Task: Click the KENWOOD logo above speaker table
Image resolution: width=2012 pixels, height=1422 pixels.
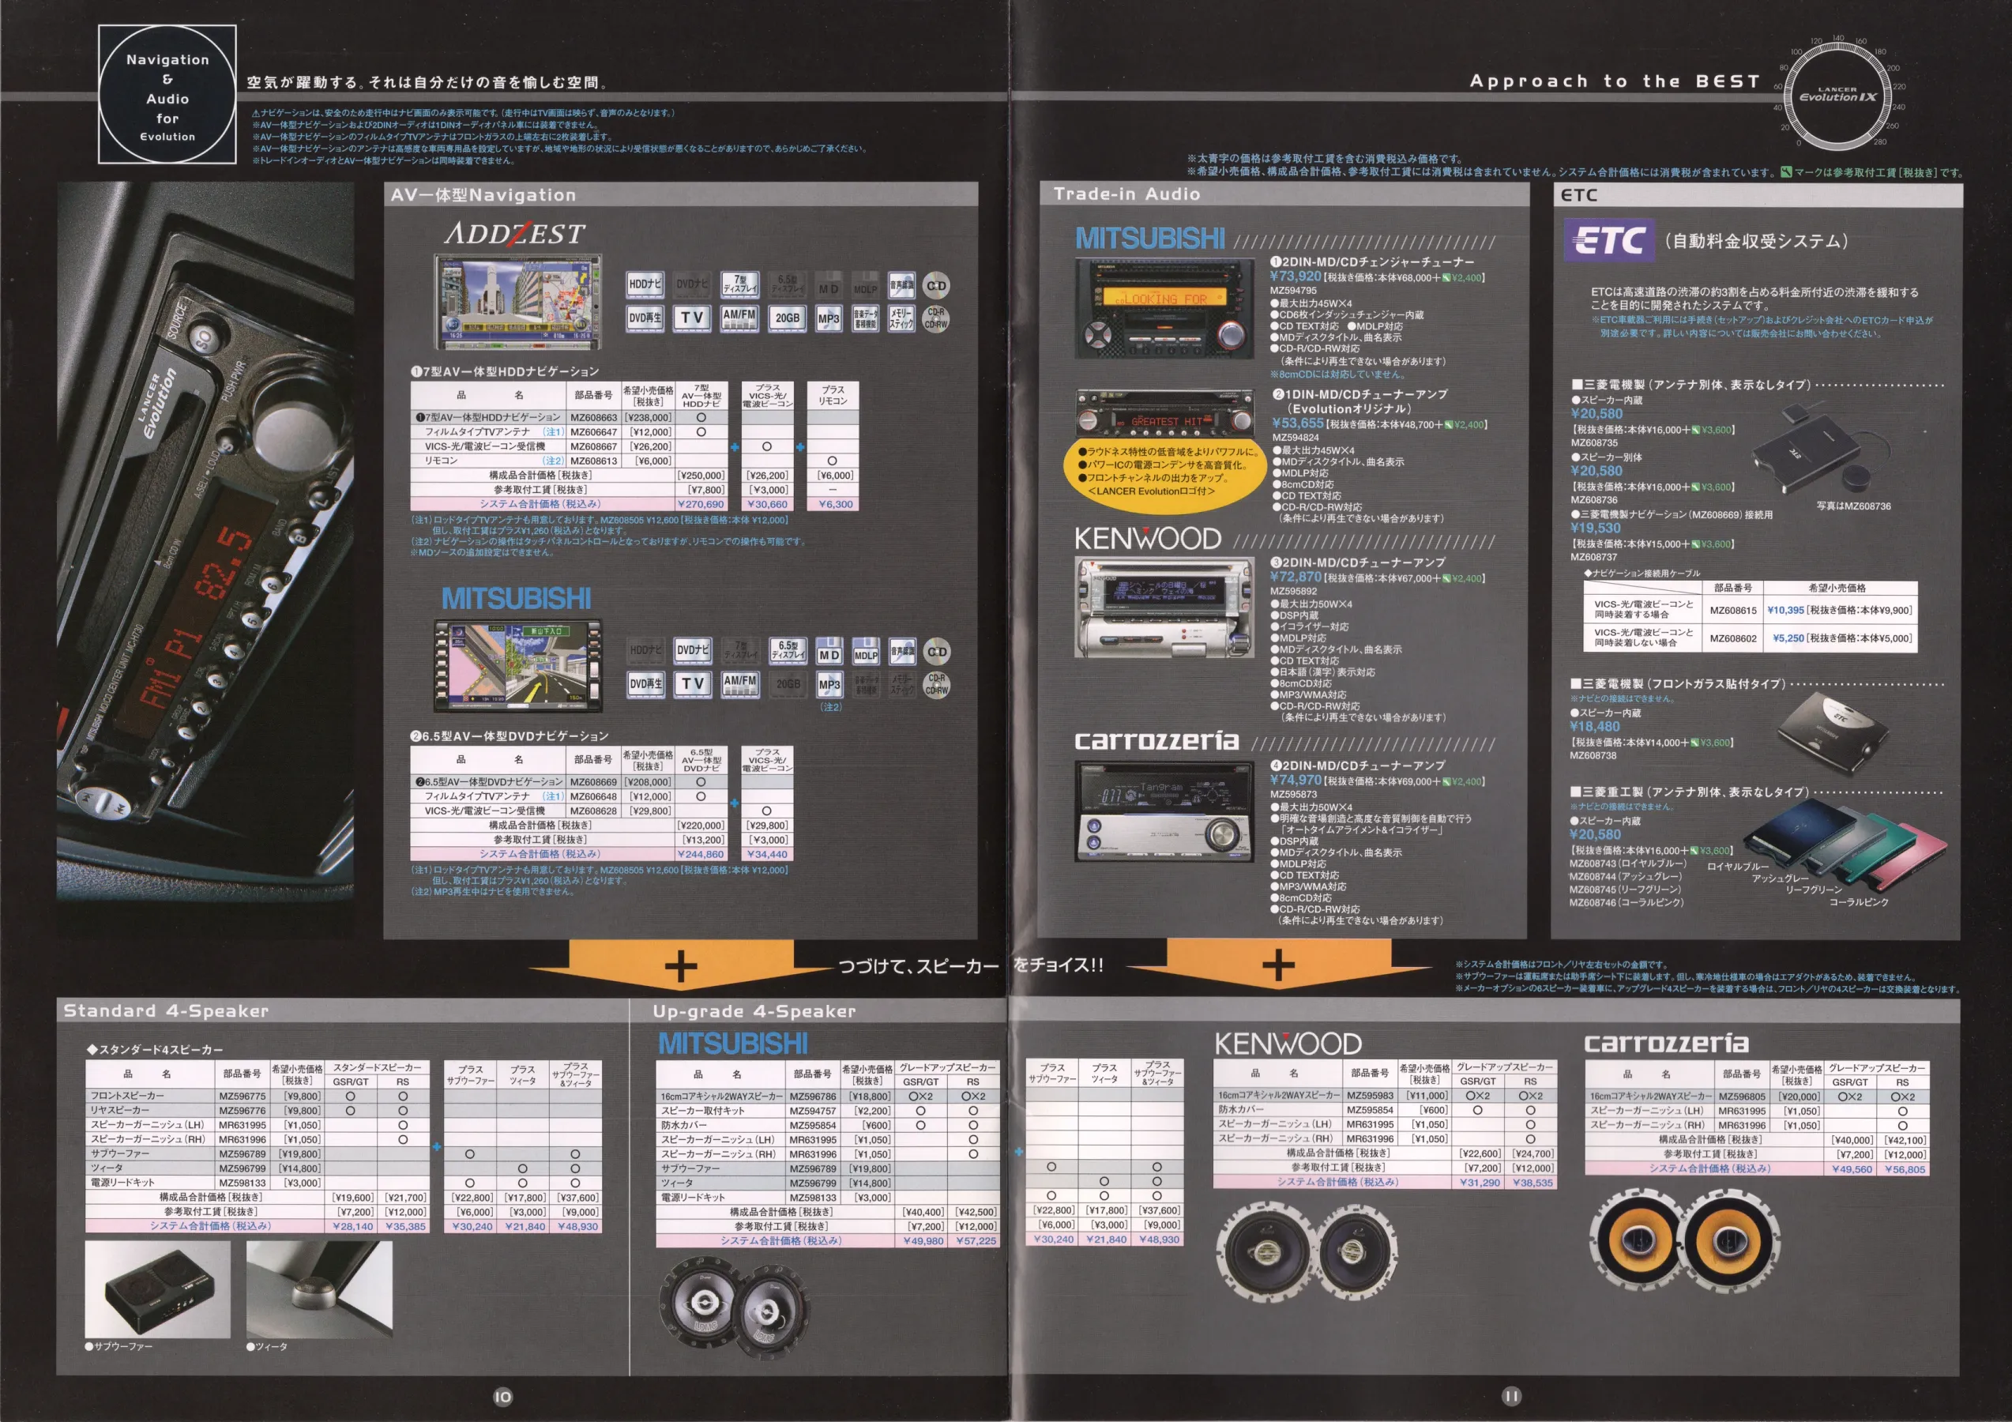Action: coord(1288,1044)
